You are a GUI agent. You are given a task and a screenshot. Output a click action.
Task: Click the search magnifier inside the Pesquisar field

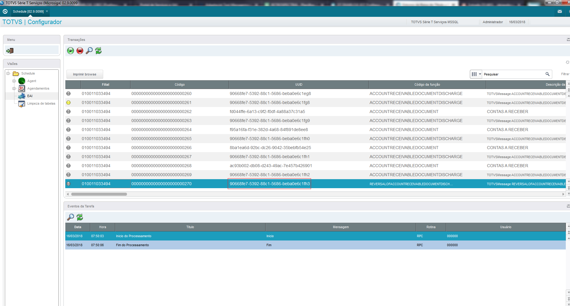tap(547, 74)
